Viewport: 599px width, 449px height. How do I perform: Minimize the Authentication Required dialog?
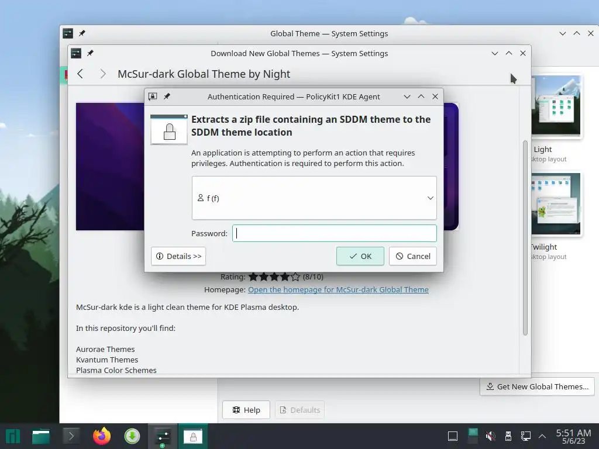[x=407, y=96]
